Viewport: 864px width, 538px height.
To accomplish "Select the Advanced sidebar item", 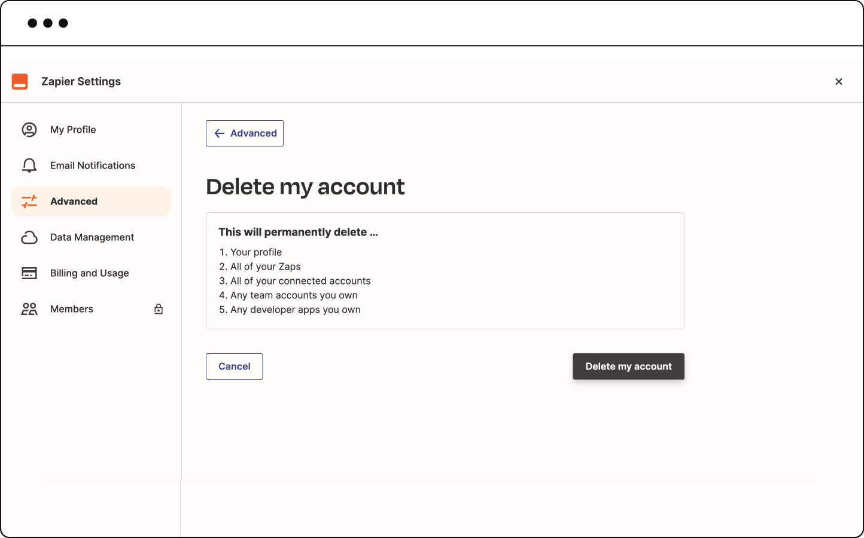I will (91, 201).
